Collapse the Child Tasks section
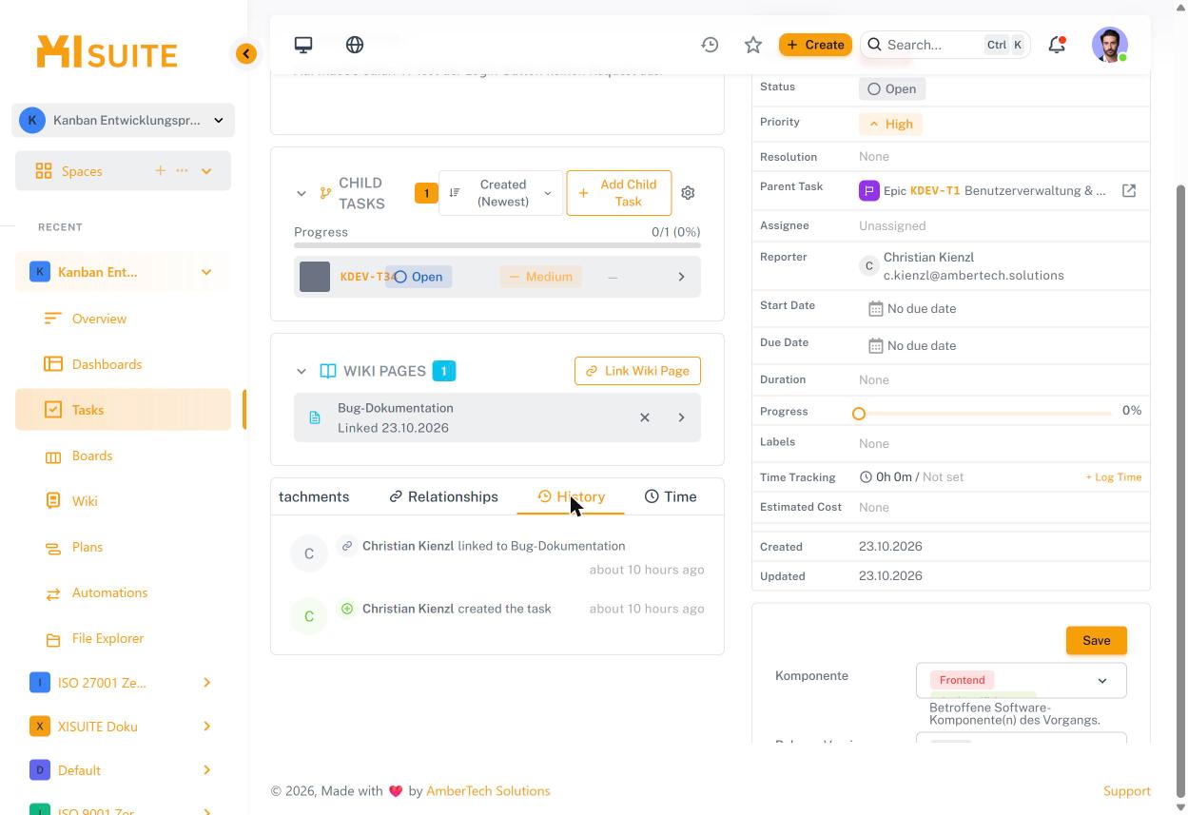Screen dimensions: 1188x815 point(302,193)
